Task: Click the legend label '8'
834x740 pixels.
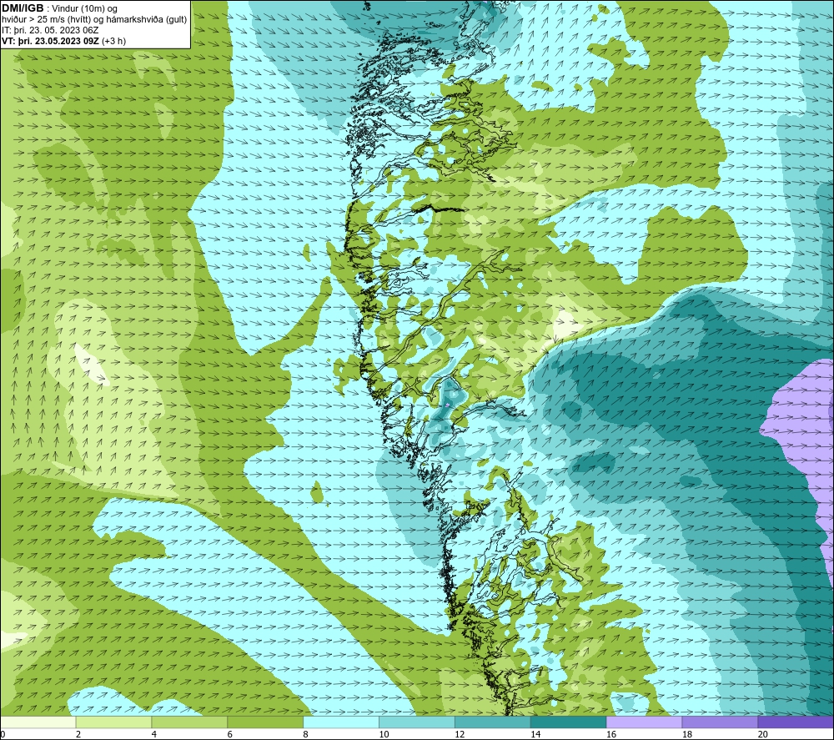Action: click(x=305, y=734)
